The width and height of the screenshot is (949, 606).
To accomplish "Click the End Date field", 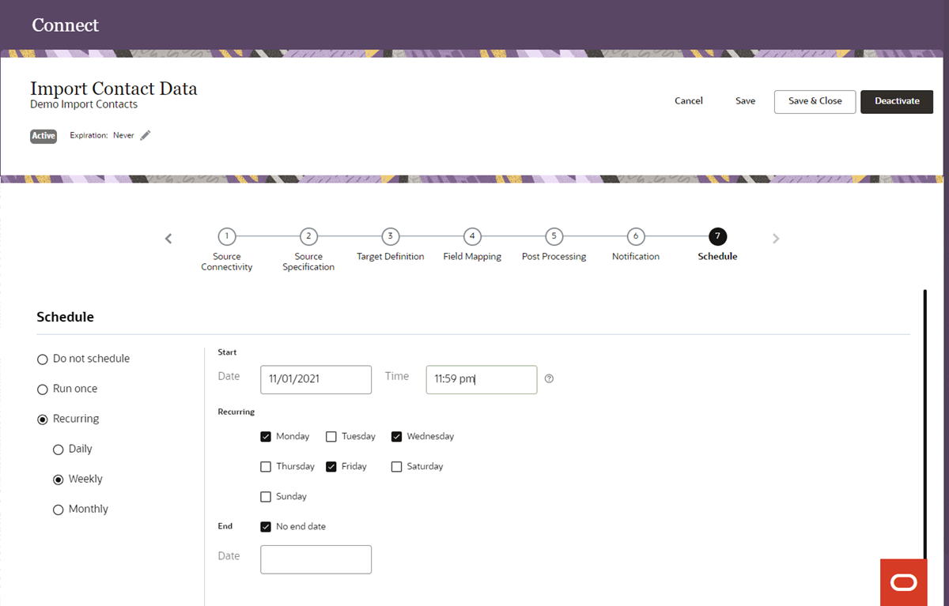I will (x=316, y=559).
